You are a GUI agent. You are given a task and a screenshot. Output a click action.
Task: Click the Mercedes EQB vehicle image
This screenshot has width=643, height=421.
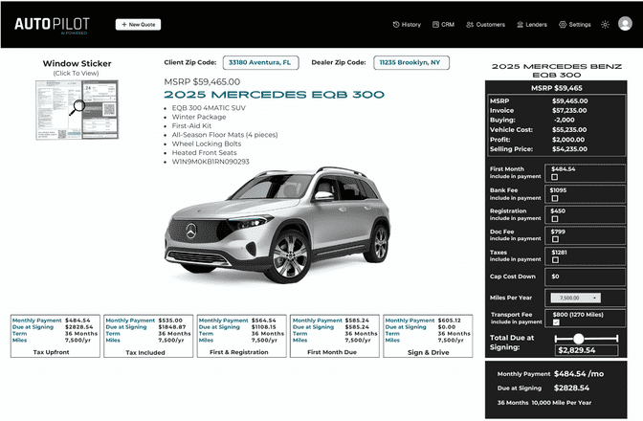coord(277,225)
